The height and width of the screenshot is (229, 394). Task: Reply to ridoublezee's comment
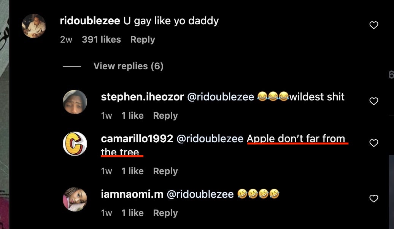(x=143, y=40)
